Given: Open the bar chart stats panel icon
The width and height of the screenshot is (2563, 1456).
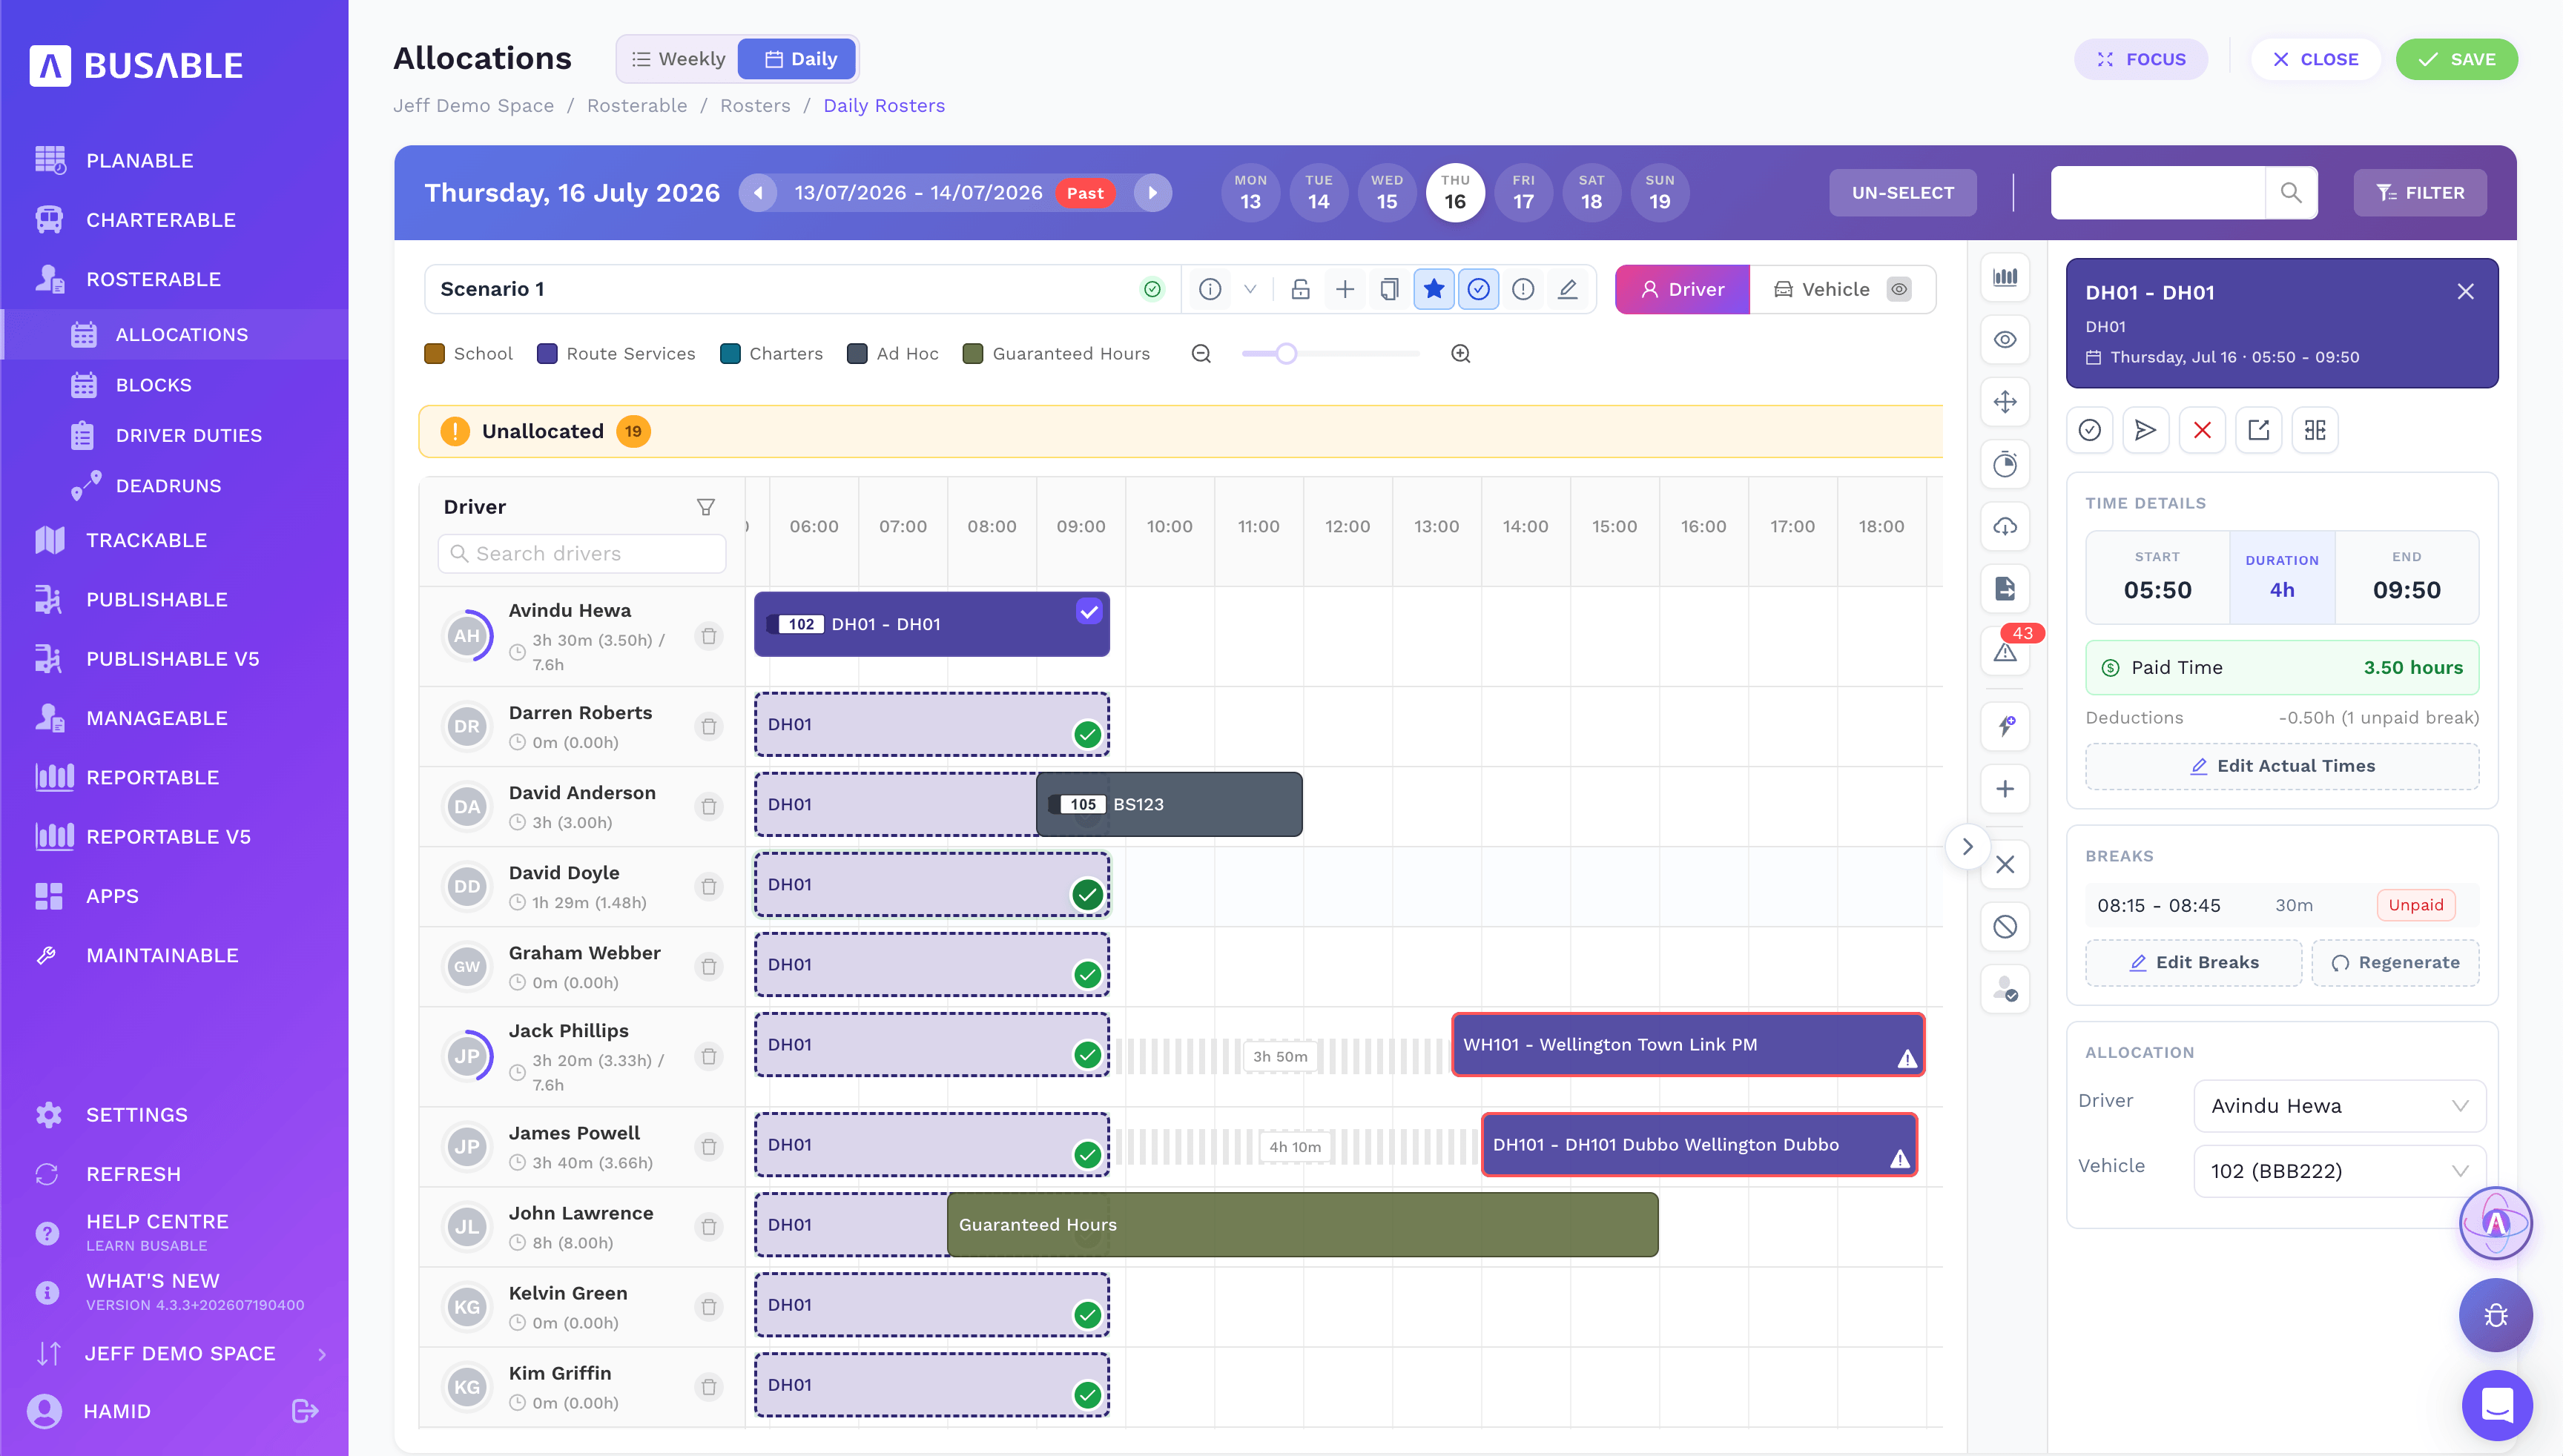Looking at the screenshot, I should [2005, 277].
